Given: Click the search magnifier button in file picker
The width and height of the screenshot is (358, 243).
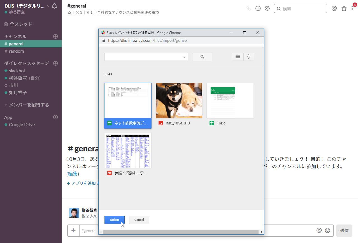Looking at the screenshot, I should [202, 57].
